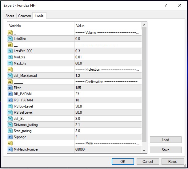Select the def_MaxSpread value 1.2
Image resolution: width=188 pixels, height=169 pixels.
coord(78,76)
